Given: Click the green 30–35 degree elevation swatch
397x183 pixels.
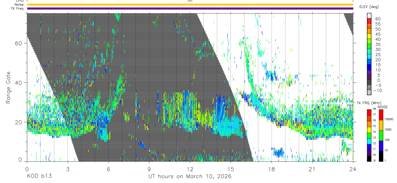Looking at the screenshot, I should tap(369, 46).
